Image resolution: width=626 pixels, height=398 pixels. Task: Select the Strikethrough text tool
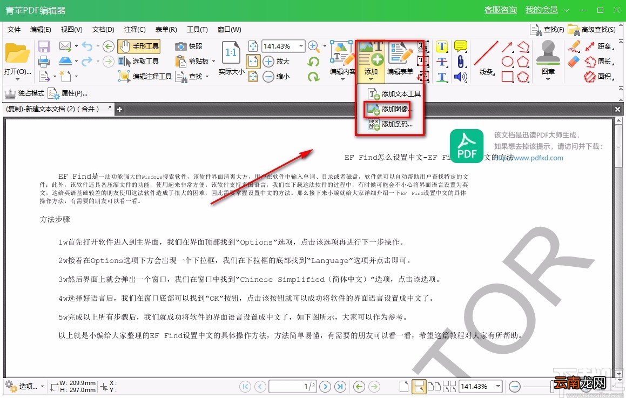click(442, 62)
